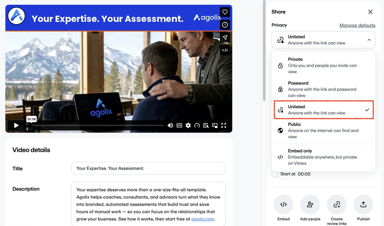
Task: Mute the video volume speaker icon
Action: 170,125
